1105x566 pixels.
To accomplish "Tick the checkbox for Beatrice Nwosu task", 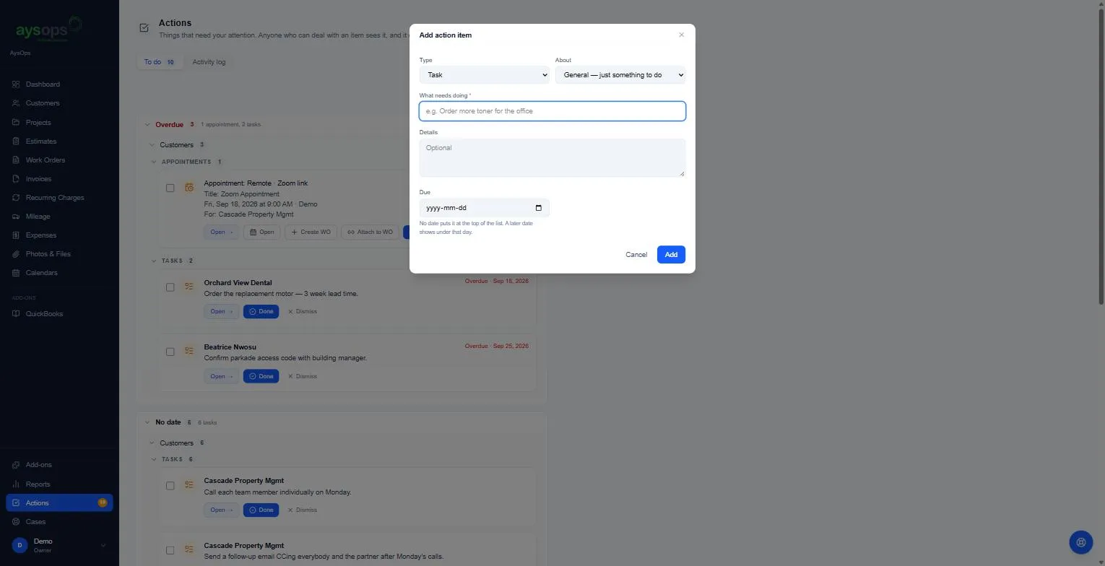I will [x=170, y=352].
